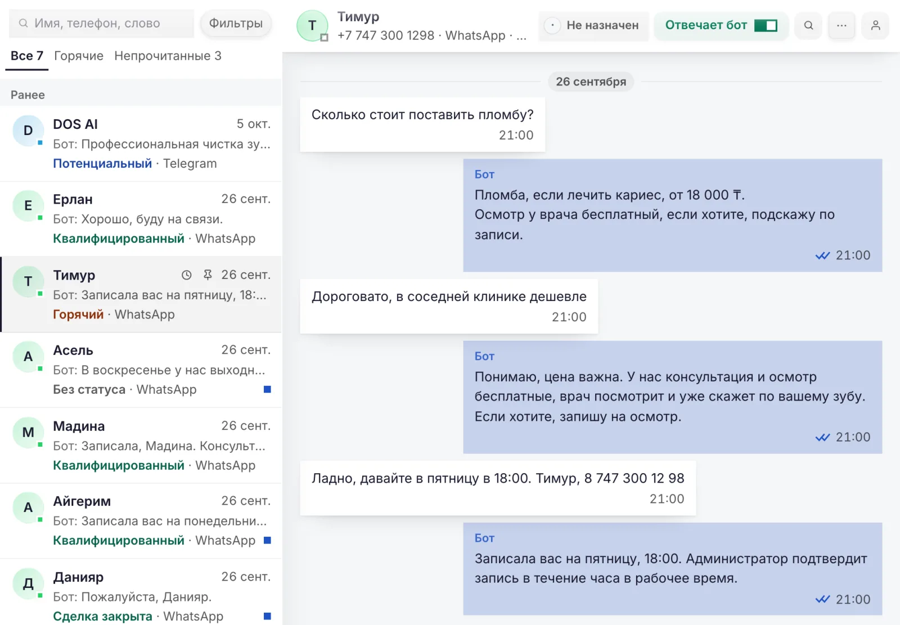Click Тимур's avatar in the chat header
This screenshot has height=625, width=900.
[312, 25]
